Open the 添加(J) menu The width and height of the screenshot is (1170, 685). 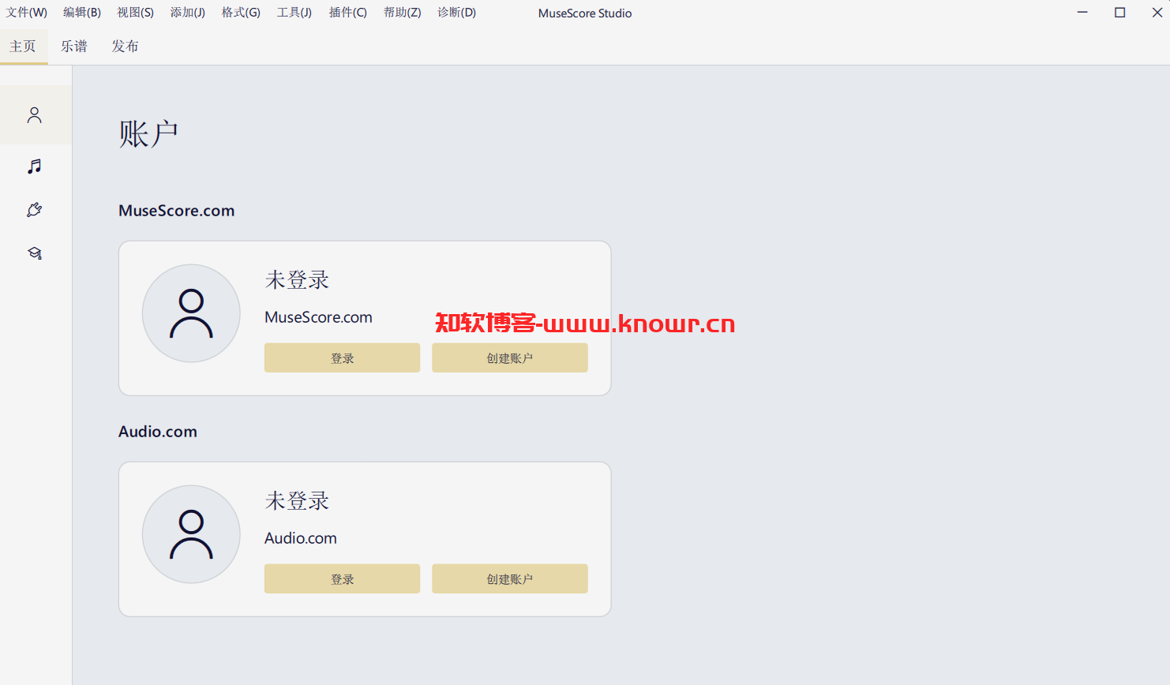coord(188,13)
